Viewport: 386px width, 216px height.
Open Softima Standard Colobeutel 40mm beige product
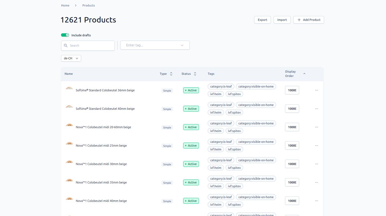pos(105,109)
